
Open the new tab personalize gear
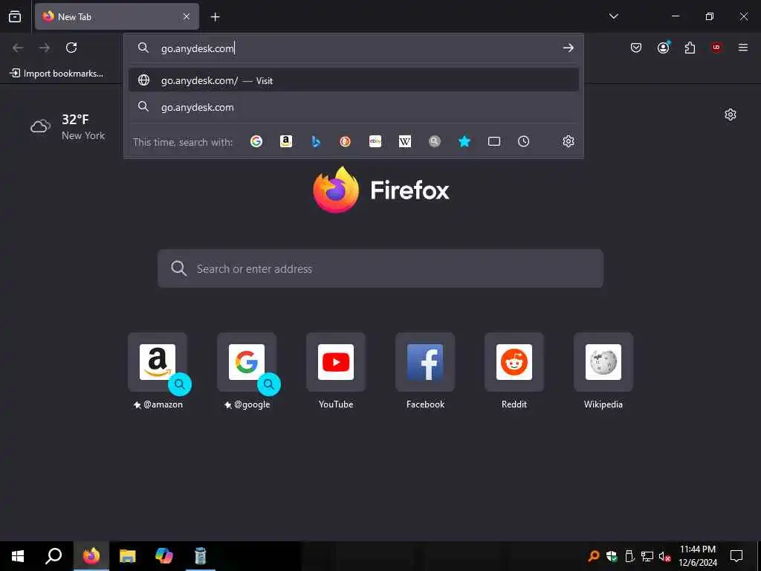(x=731, y=114)
